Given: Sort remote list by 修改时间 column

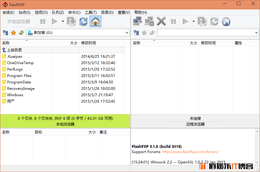Looking at the screenshot, I should pos(216,43).
